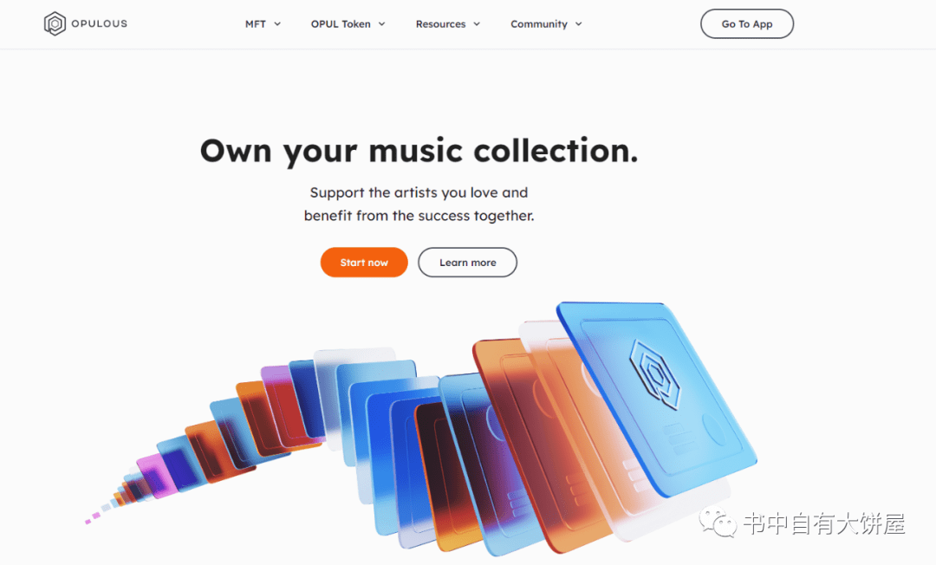Screen dimensions: 936x565
Task: Click the embossed hexagon logo on blue card
Action: point(655,374)
